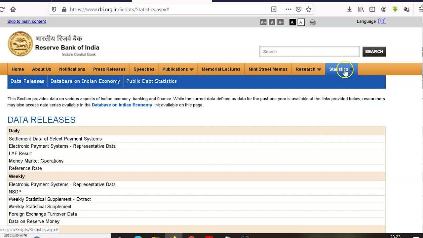The width and height of the screenshot is (423, 238).
Task: Decrease font size with A- icon
Action: 281,22
